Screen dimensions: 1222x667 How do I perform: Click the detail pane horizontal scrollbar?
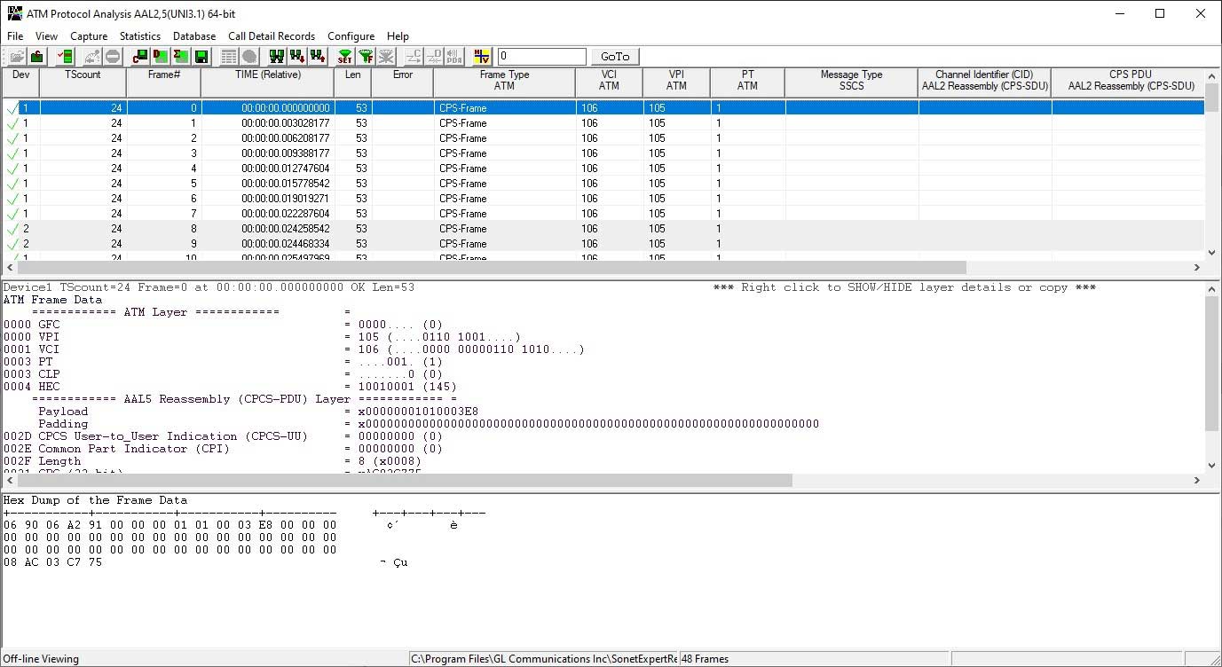404,480
